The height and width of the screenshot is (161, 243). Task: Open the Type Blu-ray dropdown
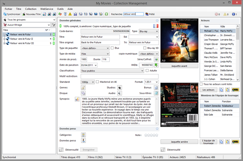pos(149,31)
